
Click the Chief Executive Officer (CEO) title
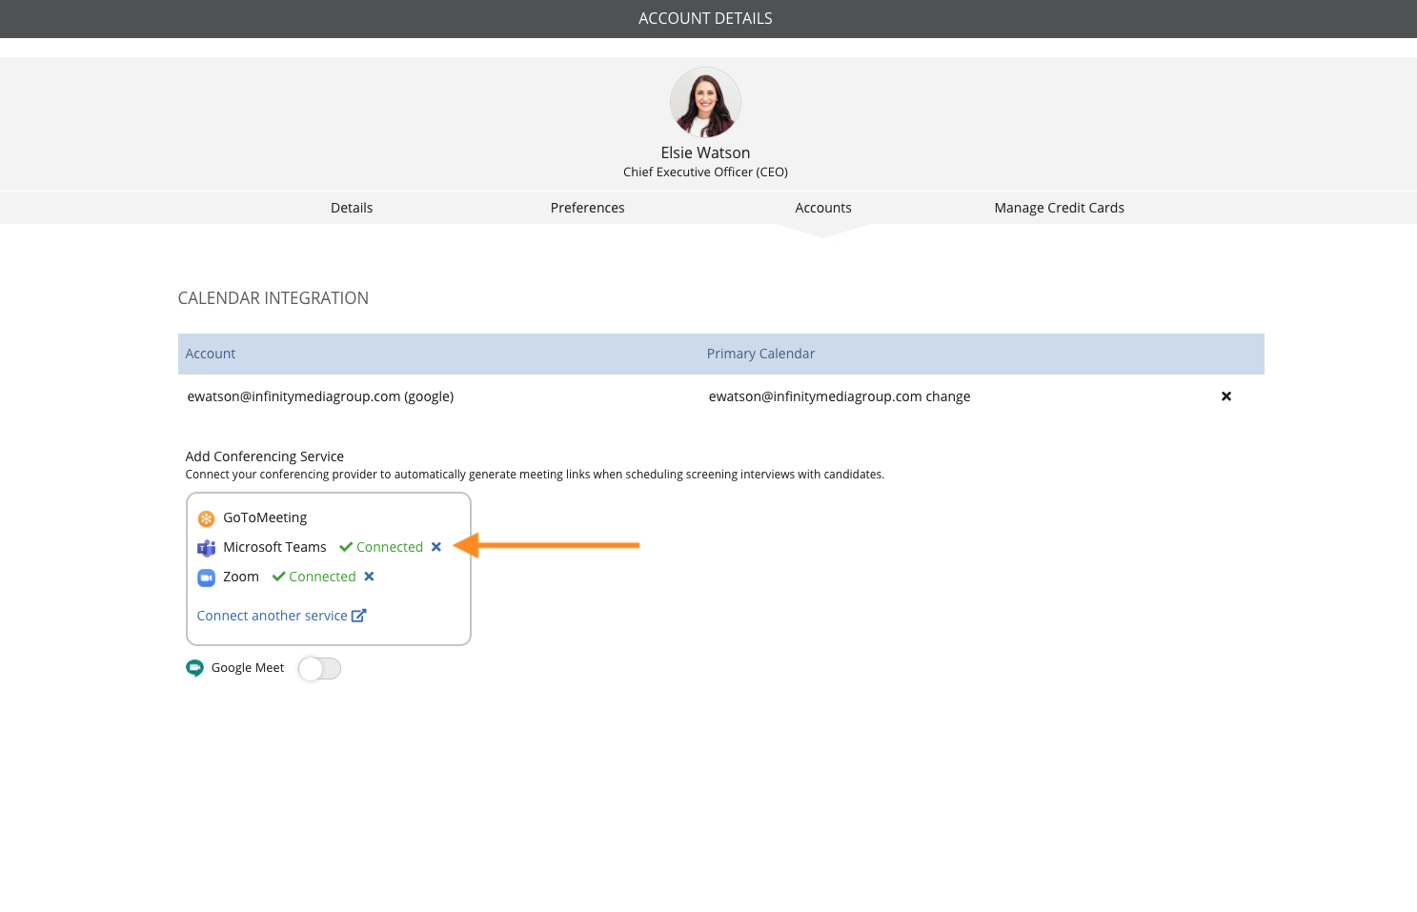[x=705, y=172]
